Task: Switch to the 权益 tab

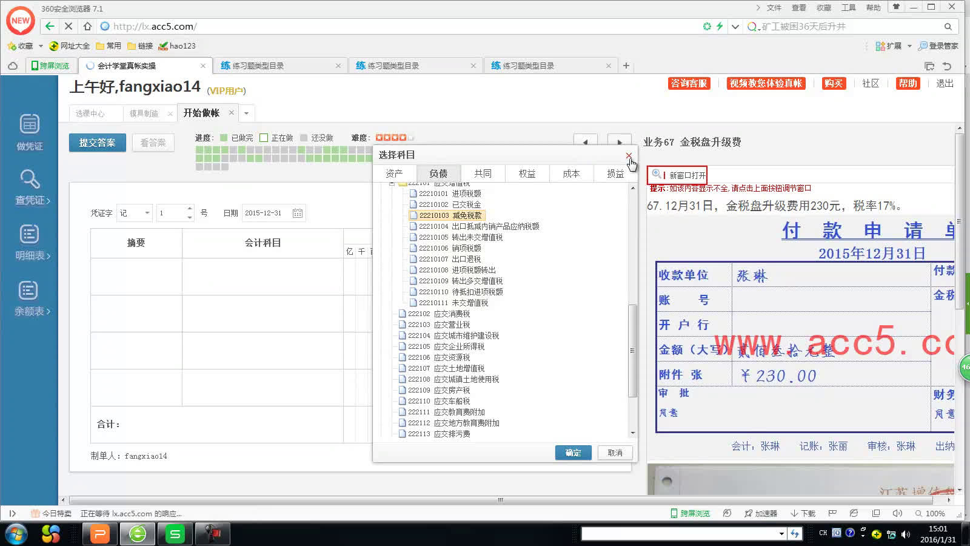Action: 527,174
